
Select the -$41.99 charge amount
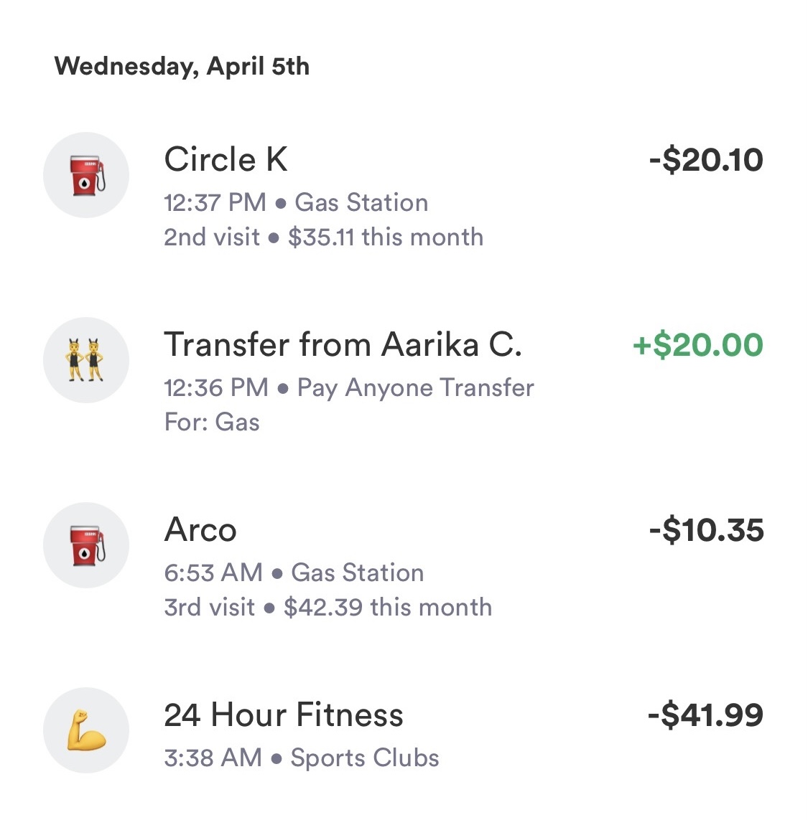[705, 715]
